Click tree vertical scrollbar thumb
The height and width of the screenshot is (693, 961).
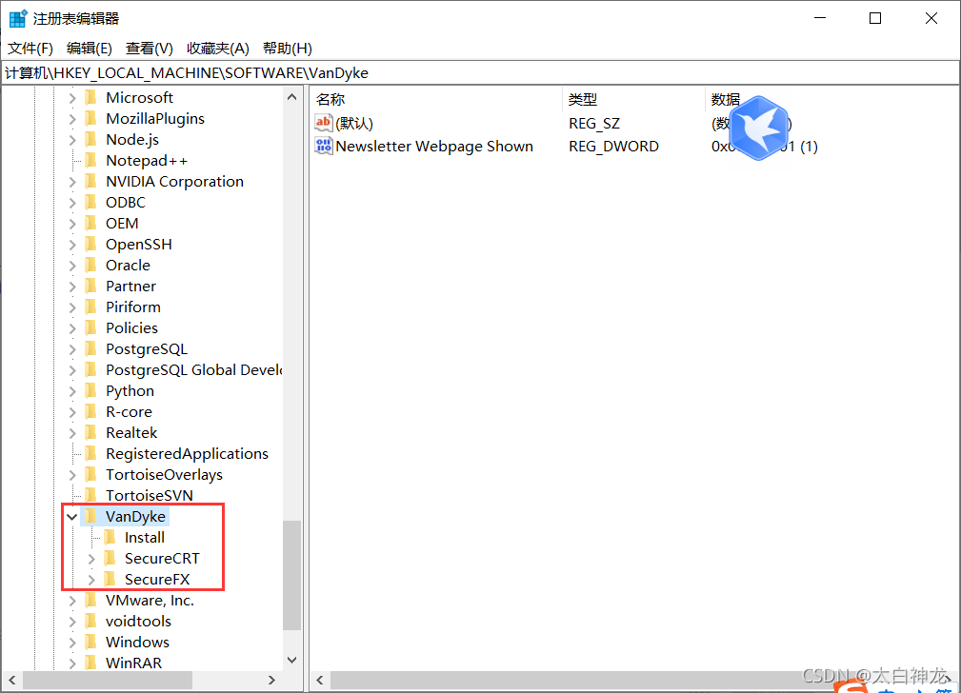click(292, 575)
